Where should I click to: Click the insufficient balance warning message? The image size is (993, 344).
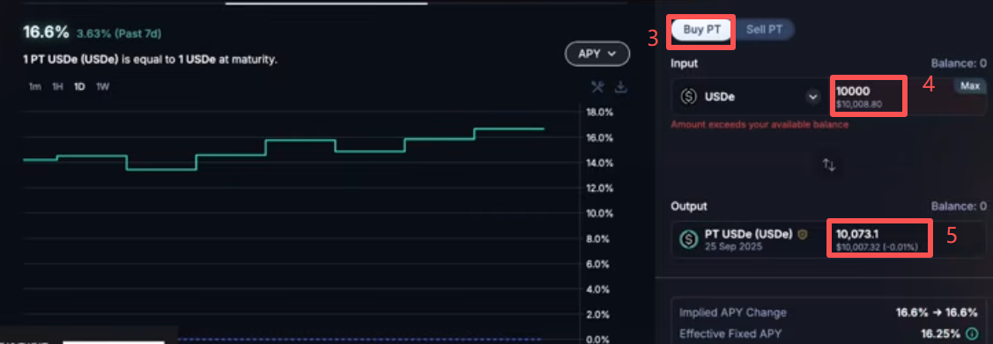(760, 125)
